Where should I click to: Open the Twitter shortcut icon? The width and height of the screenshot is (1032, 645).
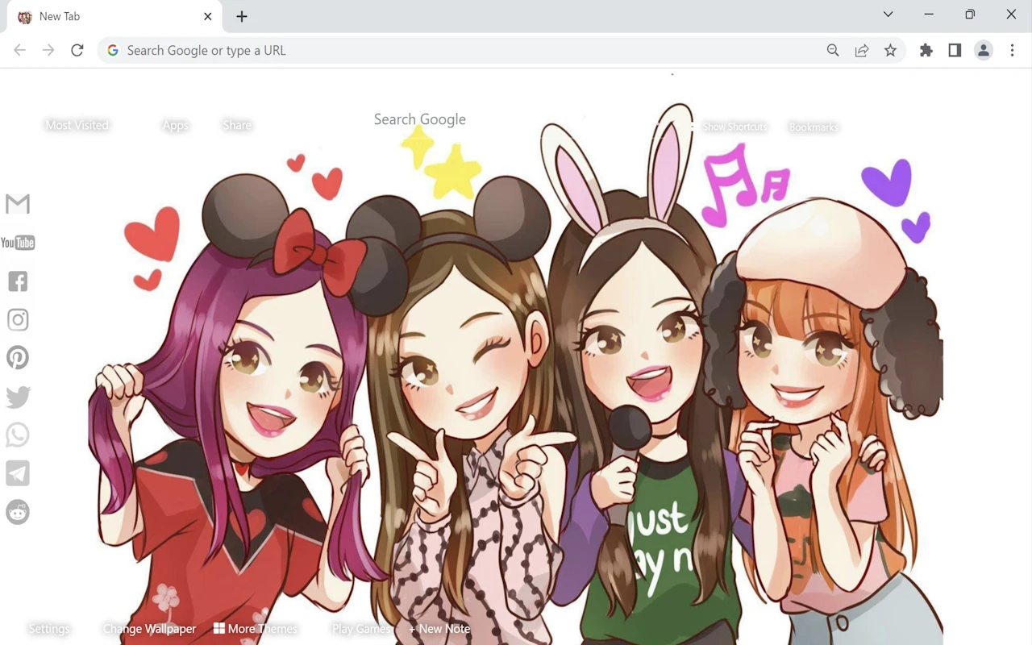pos(18,397)
